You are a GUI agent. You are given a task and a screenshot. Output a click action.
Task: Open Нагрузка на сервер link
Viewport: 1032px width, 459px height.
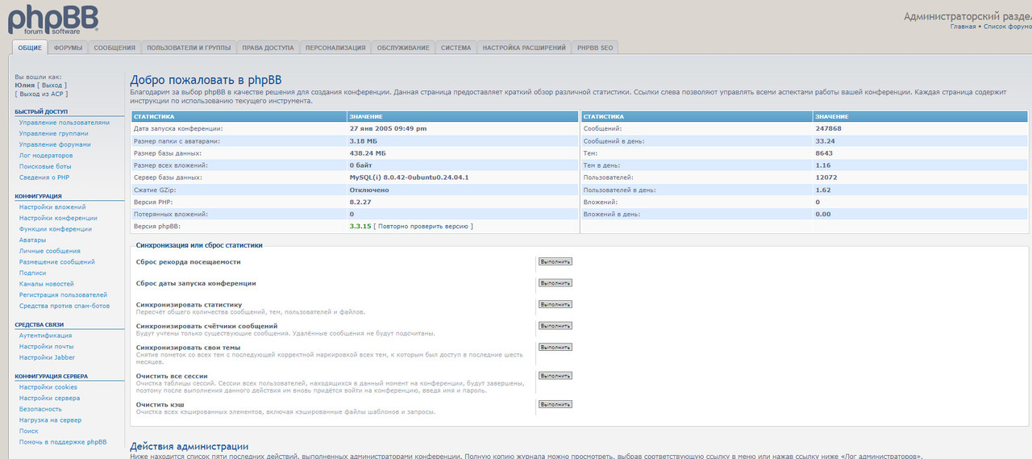(x=50, y=420)
